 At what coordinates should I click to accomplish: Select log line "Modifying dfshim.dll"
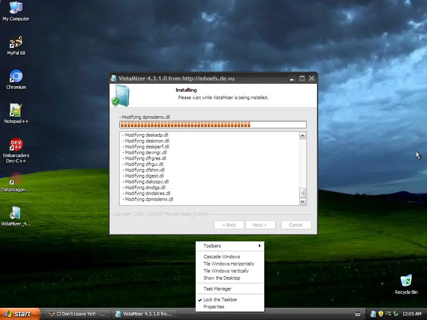click(x=143, y=170)
